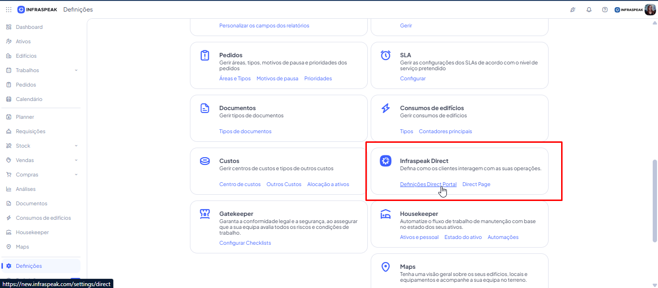
Task: Open Alocação a ativos link
Action: [x=328, y=184]
